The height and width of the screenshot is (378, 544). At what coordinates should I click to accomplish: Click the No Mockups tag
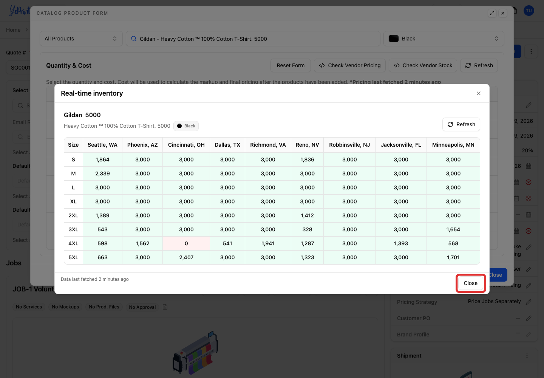pos(65,307)
